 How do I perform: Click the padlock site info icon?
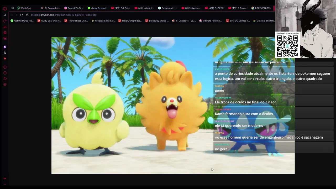point(27,15)
